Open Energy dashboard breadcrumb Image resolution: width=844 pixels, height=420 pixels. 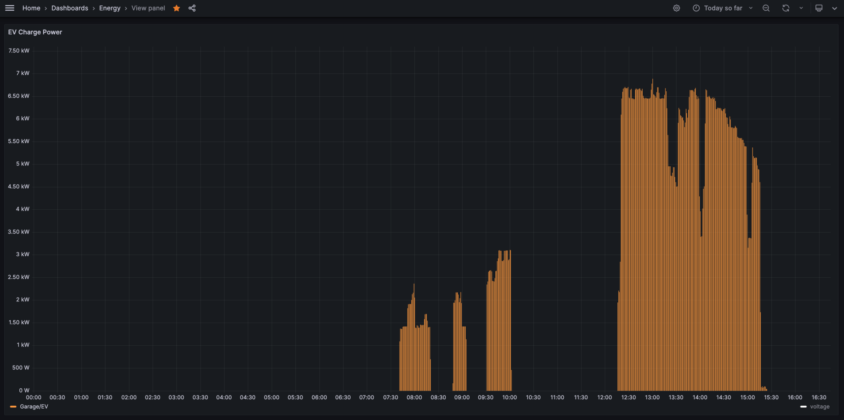click(x=110, y=8)
